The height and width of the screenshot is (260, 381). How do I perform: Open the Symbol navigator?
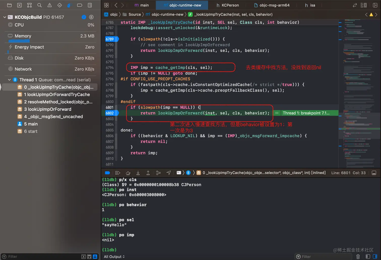[29, 5]
